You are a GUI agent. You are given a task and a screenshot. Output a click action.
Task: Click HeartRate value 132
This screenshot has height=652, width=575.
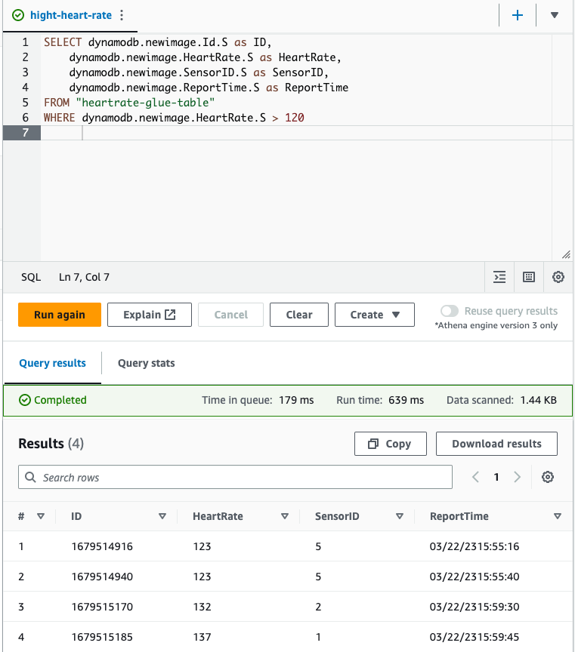[x=202, y=607]
